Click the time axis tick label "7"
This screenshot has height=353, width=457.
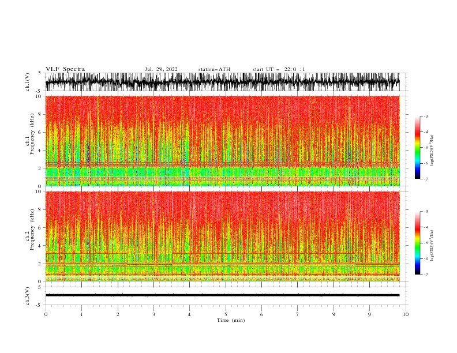coord(298,314)
